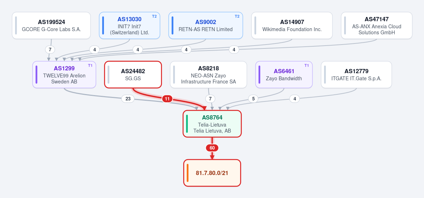Select the AS12779 ITGATE node

click(356, 75)
